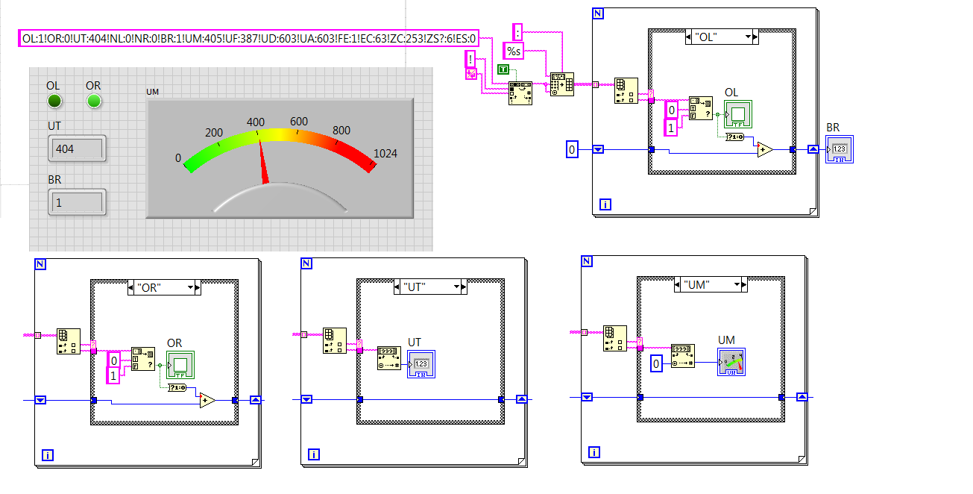Screen dimensions: 973x494
Task: Select the Decimal String To Number node in UT case
Action: 389,357
